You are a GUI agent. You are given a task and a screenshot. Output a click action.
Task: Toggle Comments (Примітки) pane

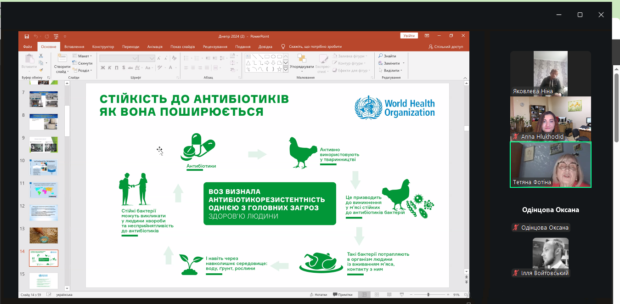pos(342,295)
